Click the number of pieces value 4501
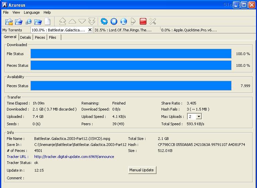257x188 pixels. [38, 151]
